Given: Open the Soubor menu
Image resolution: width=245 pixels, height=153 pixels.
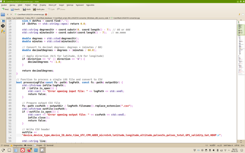Looking at the screenshot, I should point(4,5).
